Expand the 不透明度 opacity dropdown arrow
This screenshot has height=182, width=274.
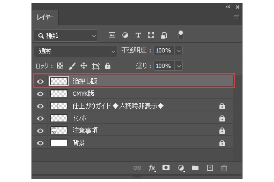178,51
